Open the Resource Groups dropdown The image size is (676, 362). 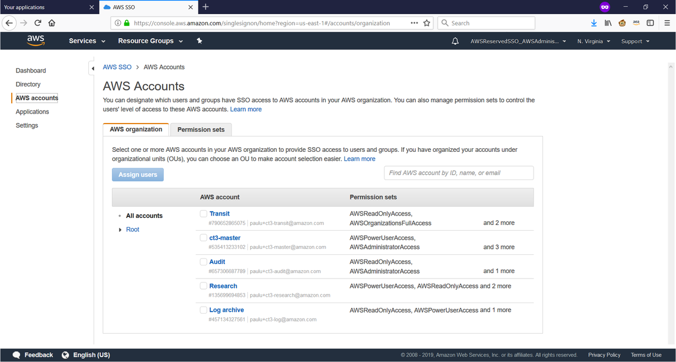[151, 41]
